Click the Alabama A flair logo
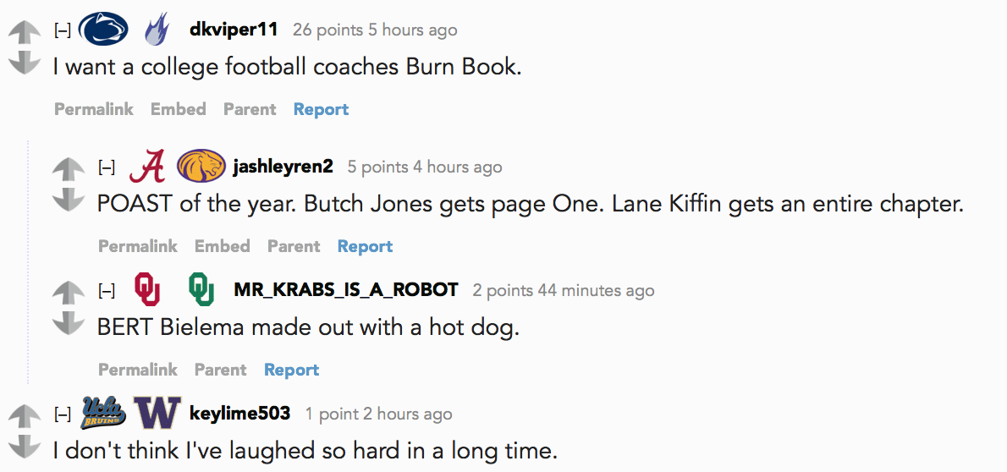The image size is (1007, 472). [147, 167]
